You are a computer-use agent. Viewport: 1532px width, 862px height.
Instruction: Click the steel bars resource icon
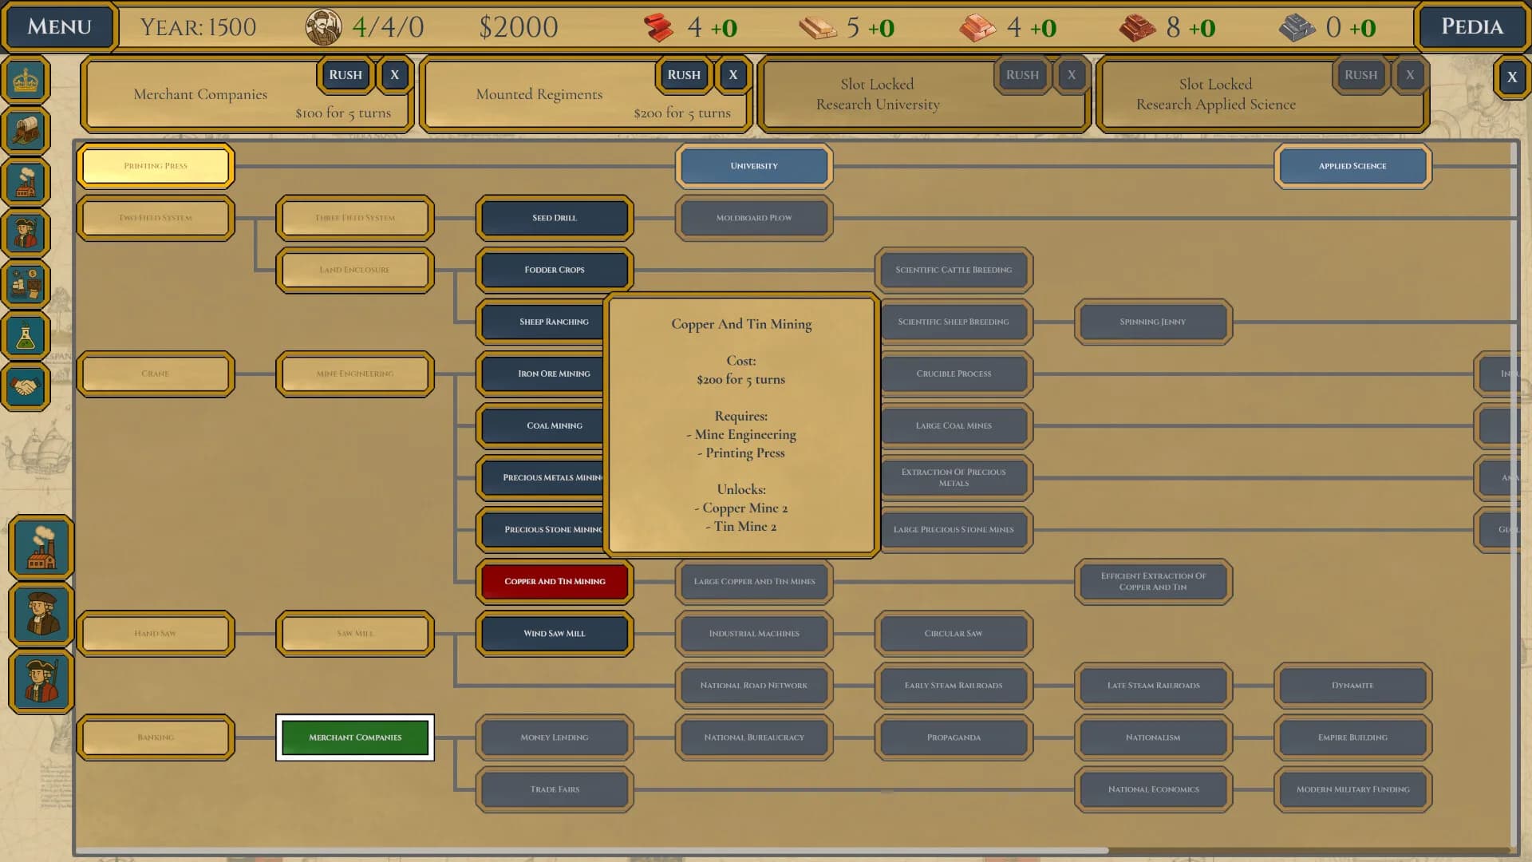click(1297, 28)
